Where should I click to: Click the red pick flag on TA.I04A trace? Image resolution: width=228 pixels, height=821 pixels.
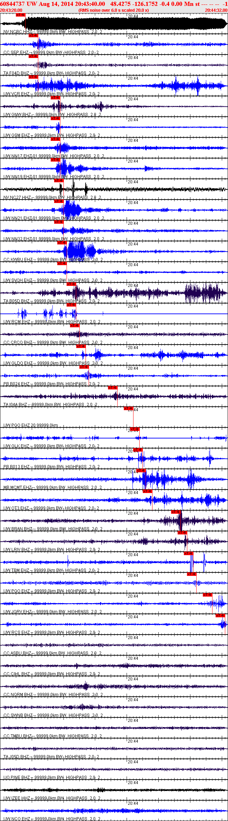(x=112, y=388)
